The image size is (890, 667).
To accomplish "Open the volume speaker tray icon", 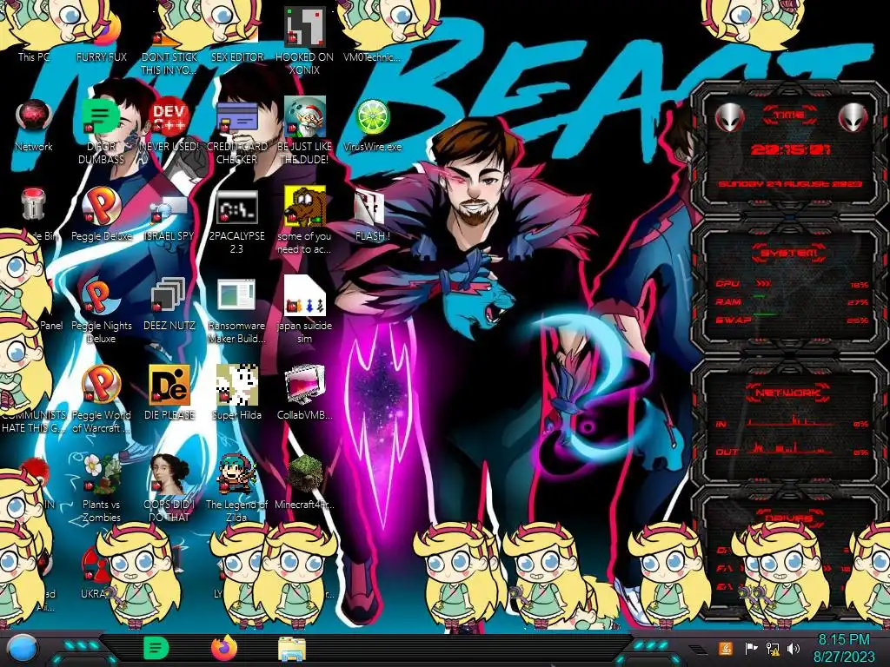I will tap(794, 648).
